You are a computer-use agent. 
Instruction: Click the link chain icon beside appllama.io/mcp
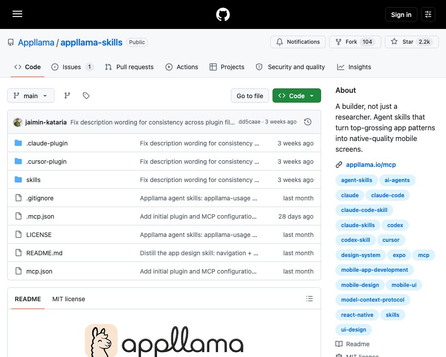(339, 165)
